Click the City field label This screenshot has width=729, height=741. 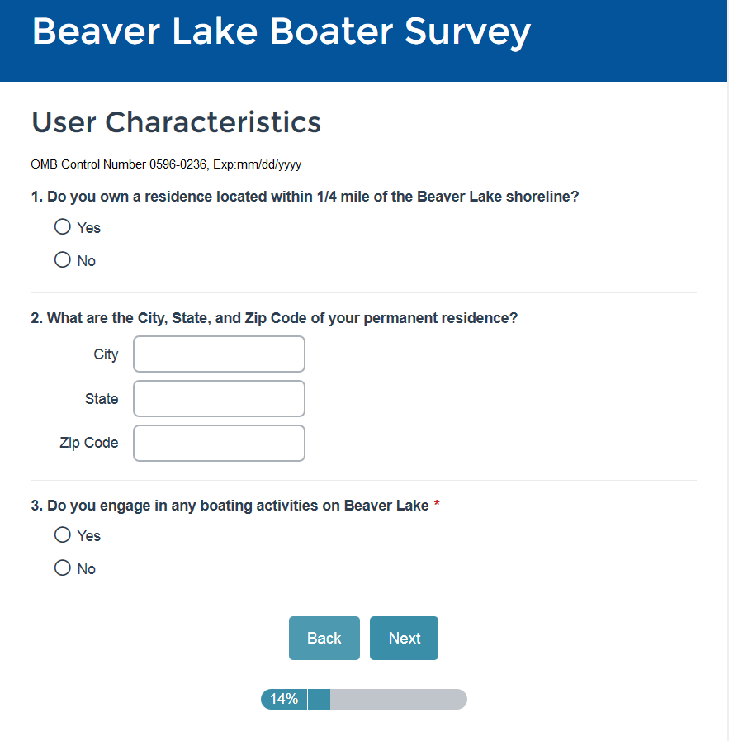(x=106, y=354)
